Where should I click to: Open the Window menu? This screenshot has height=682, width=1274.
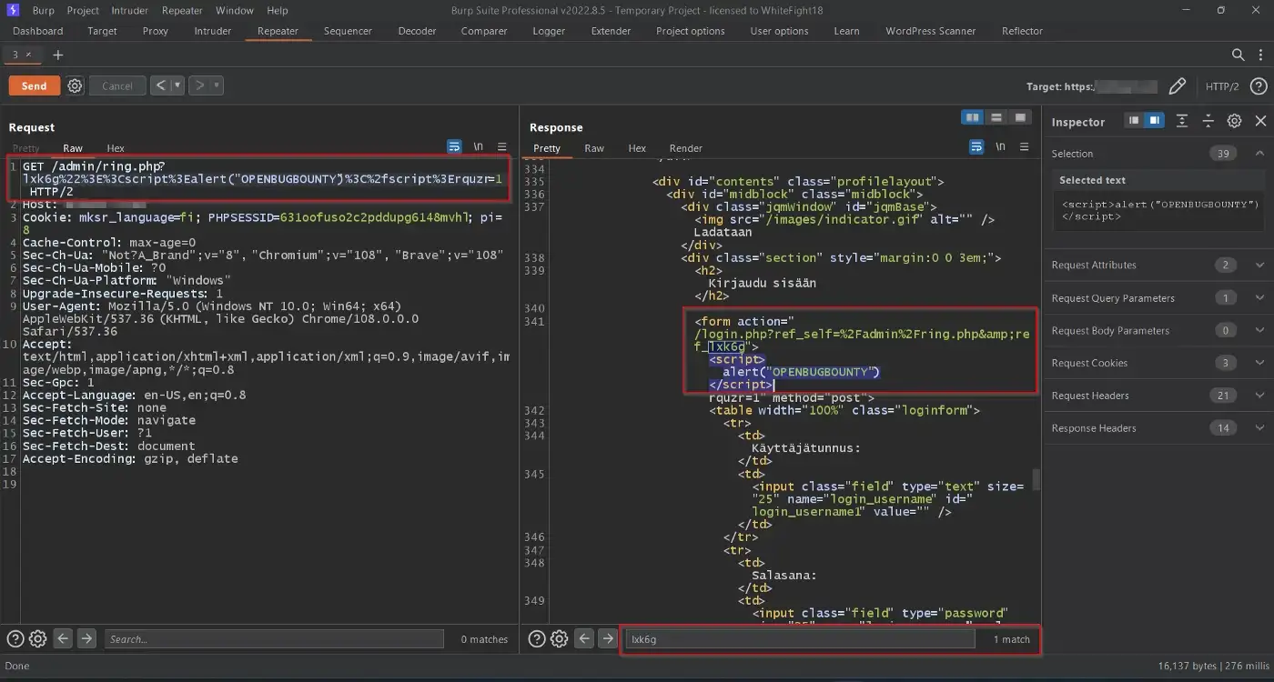point(235,10)
